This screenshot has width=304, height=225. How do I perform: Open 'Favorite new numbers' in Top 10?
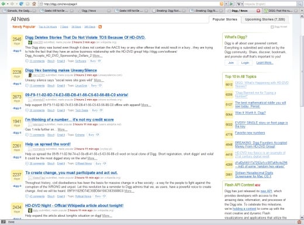coord(250,133)
